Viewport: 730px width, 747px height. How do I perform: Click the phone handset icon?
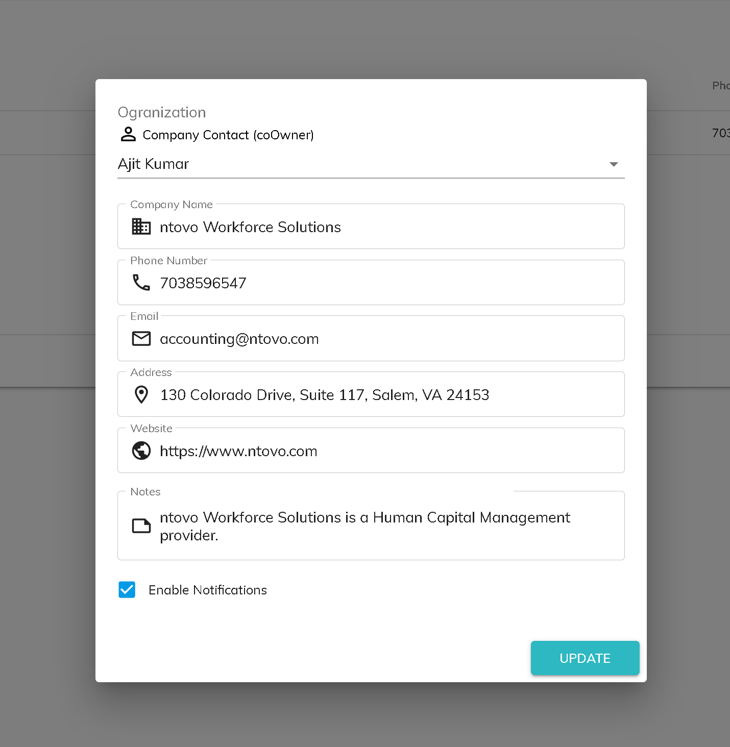pyautogui.click(x=141, y=283)
